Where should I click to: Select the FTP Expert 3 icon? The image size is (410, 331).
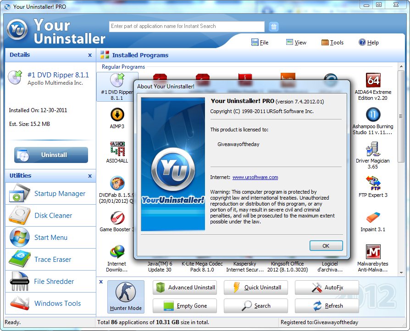pyautogui.click(x=373, y=183)
